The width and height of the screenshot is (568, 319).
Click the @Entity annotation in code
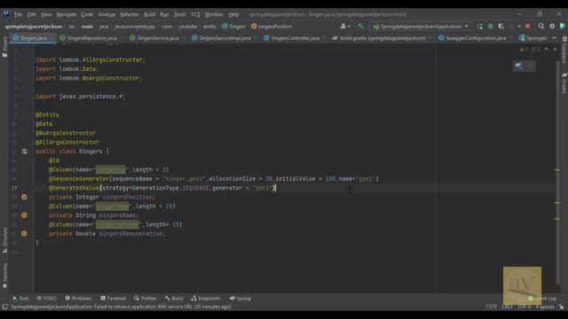point(47,114)
